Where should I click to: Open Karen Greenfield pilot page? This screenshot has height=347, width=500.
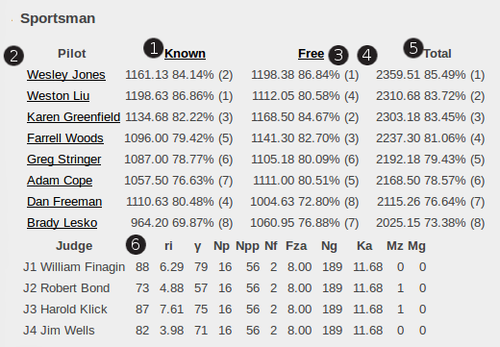pos(73,117)
